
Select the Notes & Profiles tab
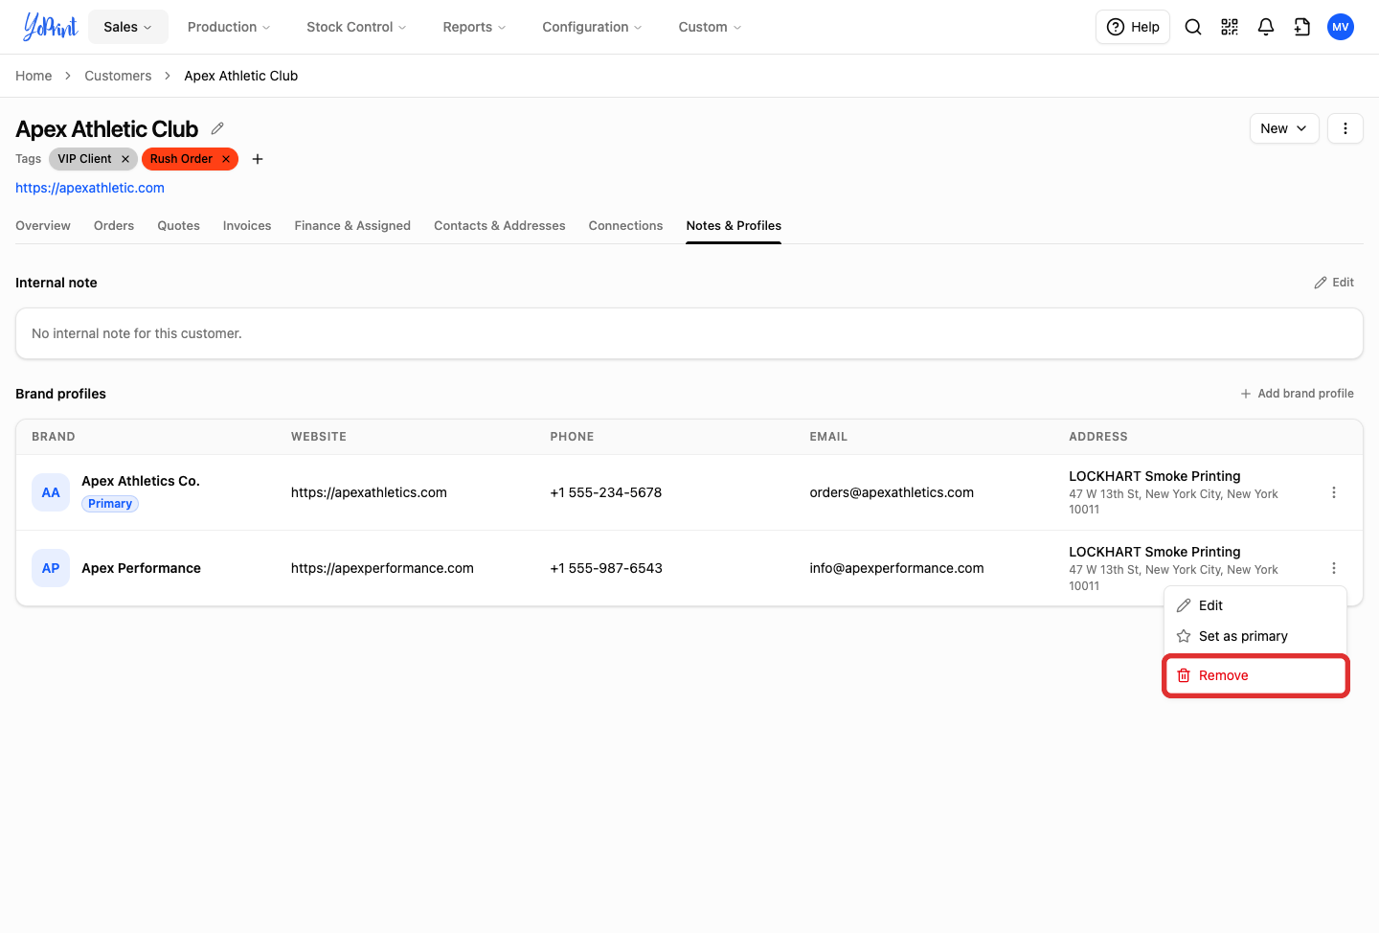(x=734, y=226)
